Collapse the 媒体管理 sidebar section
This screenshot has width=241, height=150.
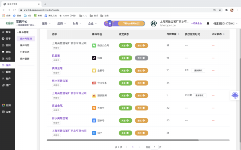click(x=23, y=32)
